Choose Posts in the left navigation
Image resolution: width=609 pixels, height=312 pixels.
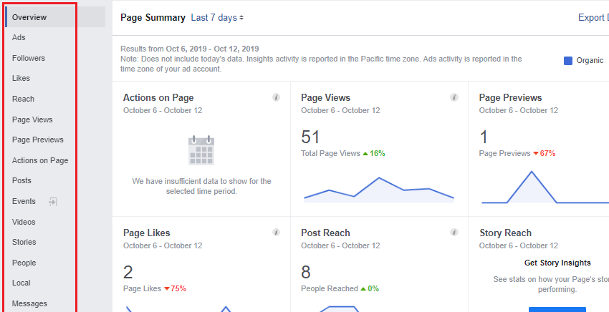pyautogui.click(x=21, y=181)
